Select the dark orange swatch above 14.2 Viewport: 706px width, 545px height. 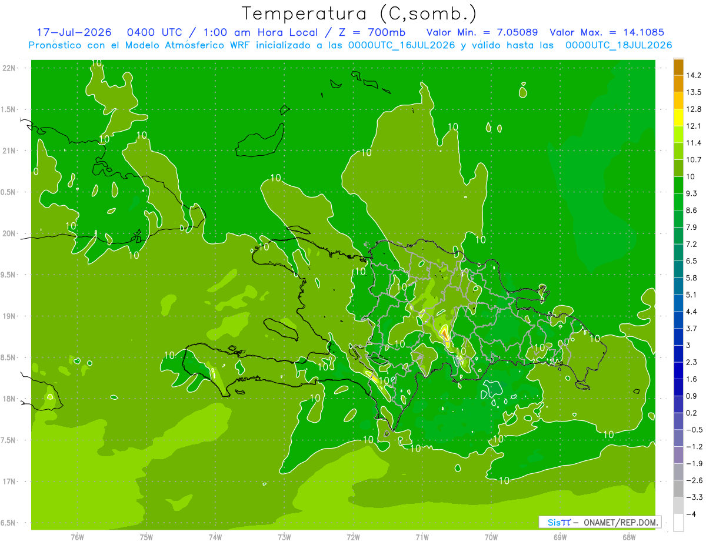click(678, 67)
